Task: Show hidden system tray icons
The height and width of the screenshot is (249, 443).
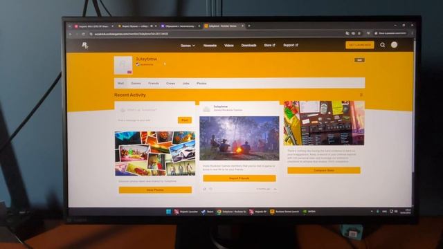Action: click(372, 211)
